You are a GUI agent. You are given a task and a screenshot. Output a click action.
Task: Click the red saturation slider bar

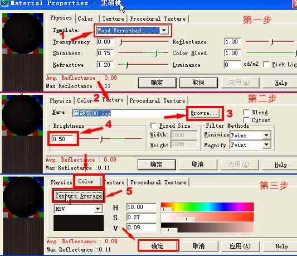point(207,217)
